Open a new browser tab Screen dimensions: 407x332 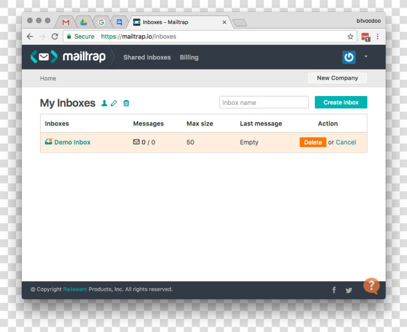coord(240,23)
